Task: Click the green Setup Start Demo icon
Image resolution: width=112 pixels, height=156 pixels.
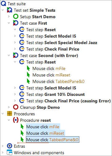Action: (x=16, y=17)
